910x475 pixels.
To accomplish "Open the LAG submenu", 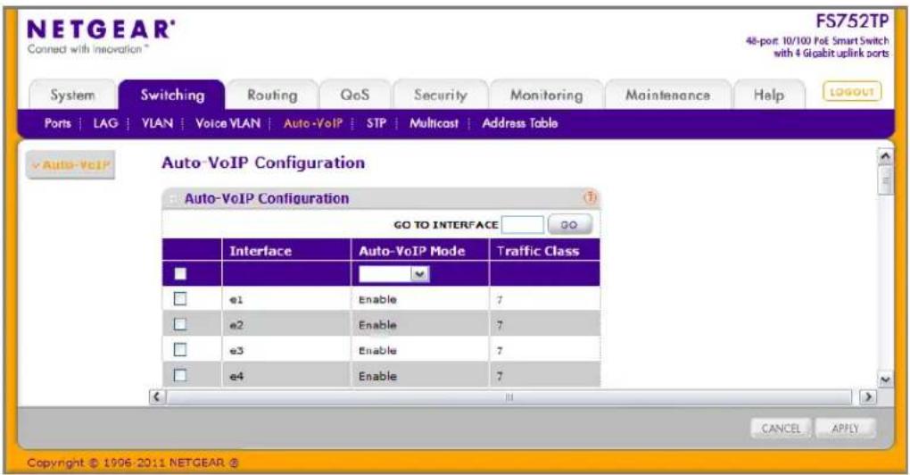I will 105,123.
